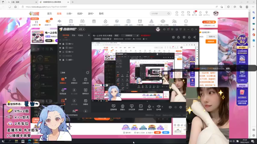Click share icon in 直播伴侣 header

(x=195, y=37)
